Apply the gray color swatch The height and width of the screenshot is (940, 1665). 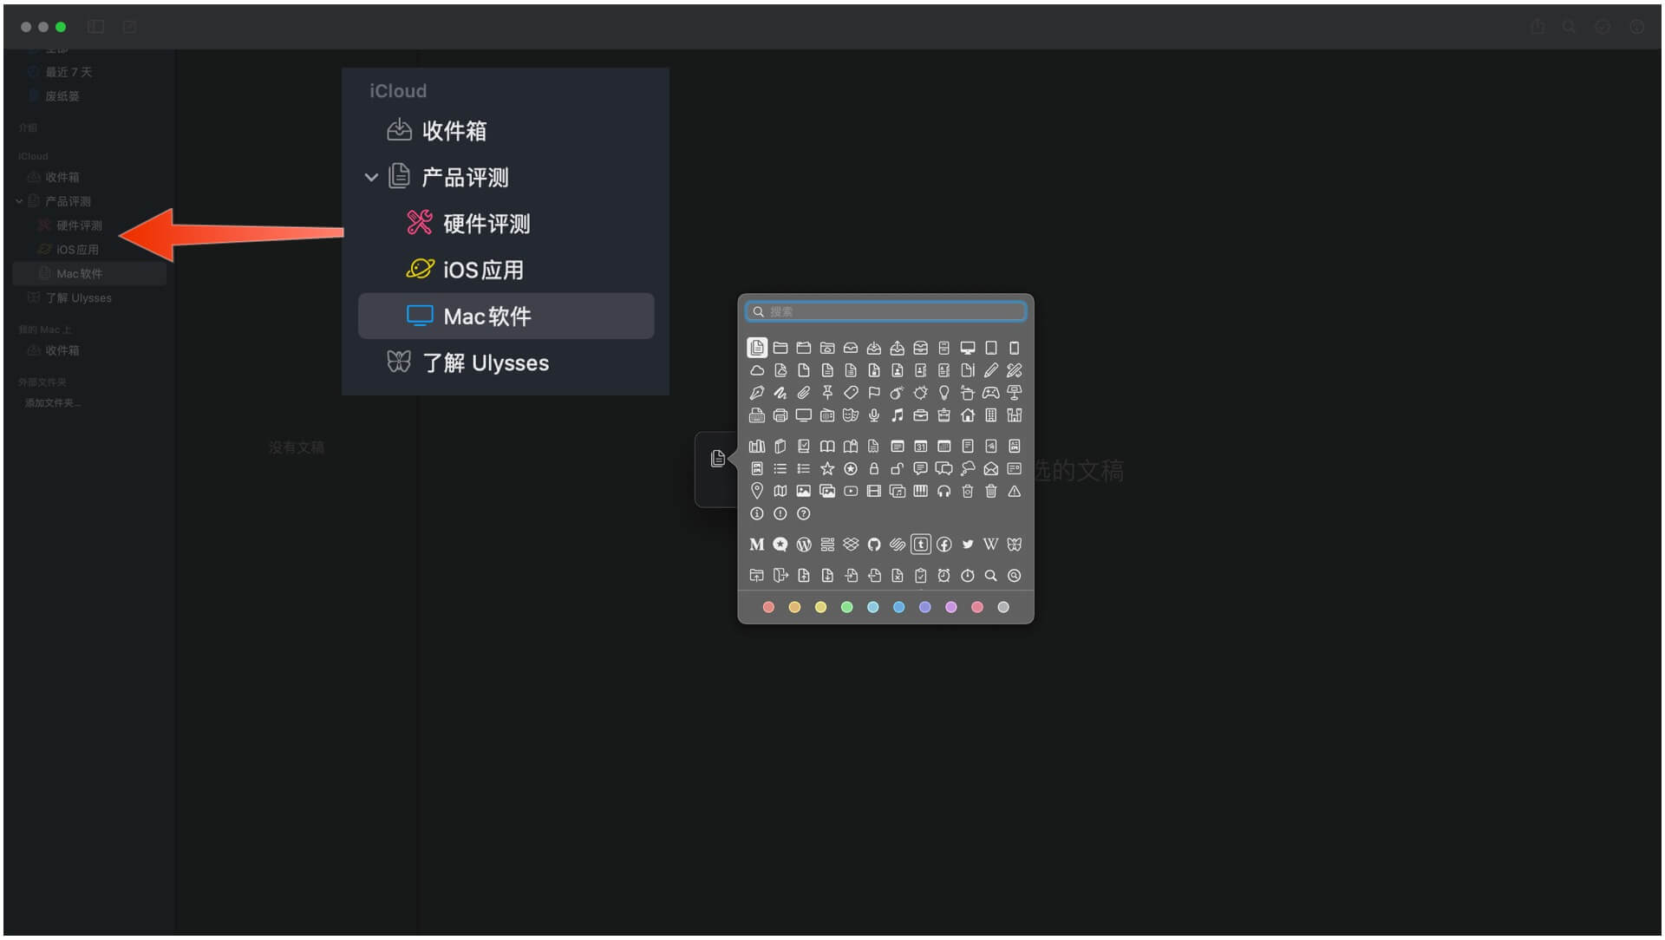[x=1003, y=607]
